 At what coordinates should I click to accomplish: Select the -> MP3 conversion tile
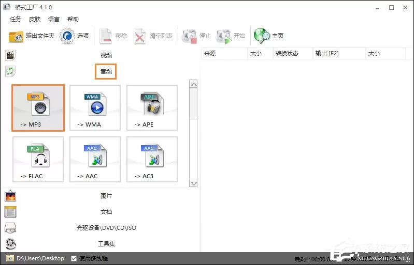tap(38, 108)
